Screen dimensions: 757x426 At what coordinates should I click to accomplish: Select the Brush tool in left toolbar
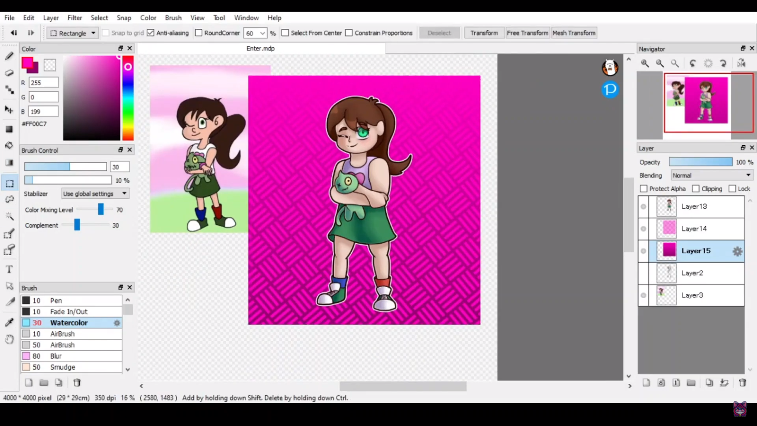9,56
